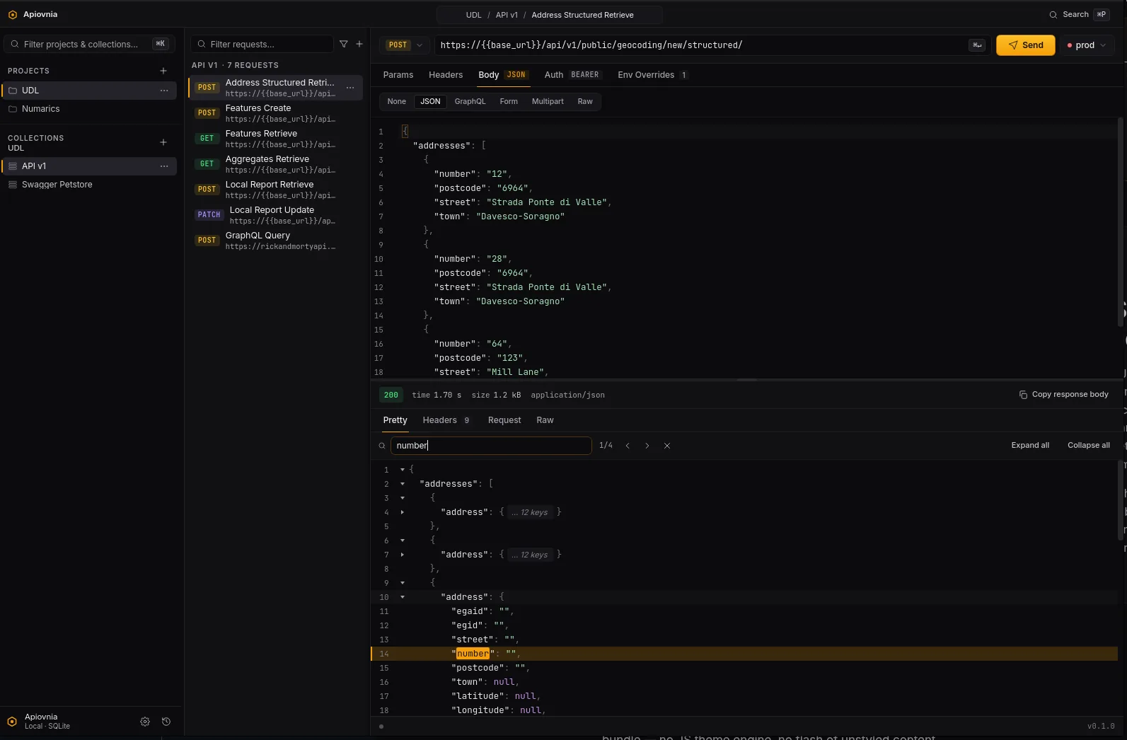Viewport: 1127px width, 740px height.
Task: Open the response Raw tab
Action: 545,420
